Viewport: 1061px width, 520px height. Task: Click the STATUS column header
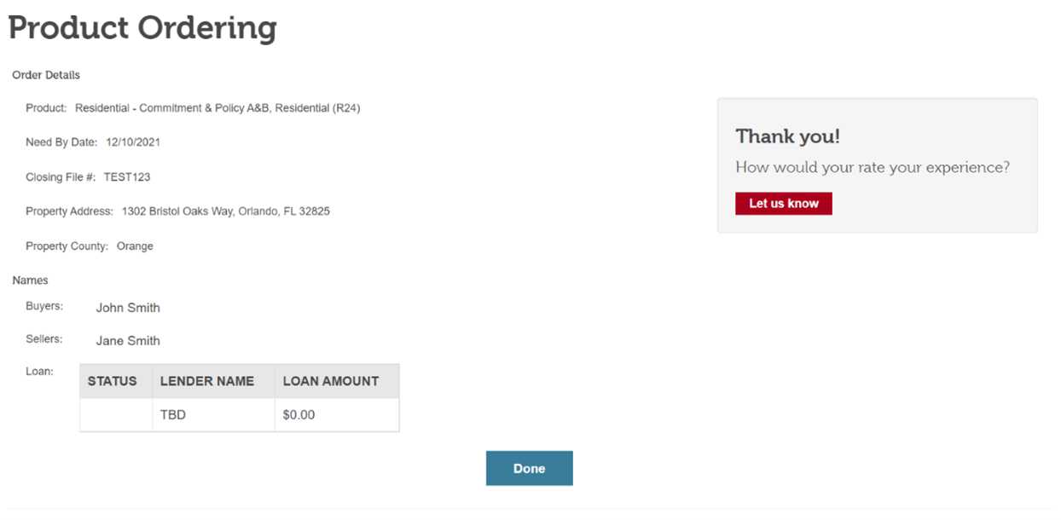click(x=113, y=381)
